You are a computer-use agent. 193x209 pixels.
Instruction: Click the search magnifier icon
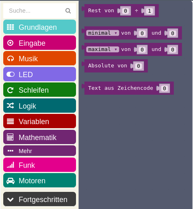tap(68, 11)
